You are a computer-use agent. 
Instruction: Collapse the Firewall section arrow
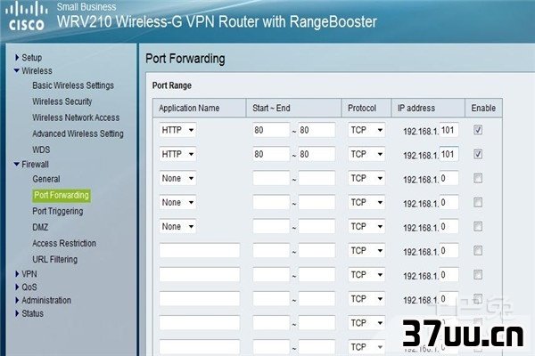(x=16, y=164)
